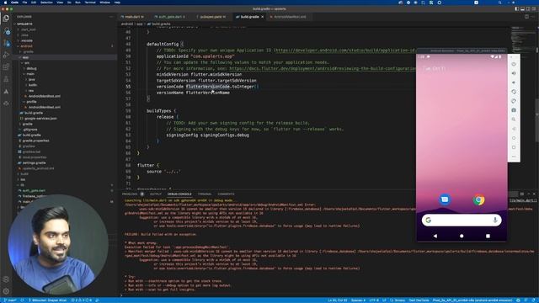
Task: Open the Run and Debug view
Action: pos(6,55)
